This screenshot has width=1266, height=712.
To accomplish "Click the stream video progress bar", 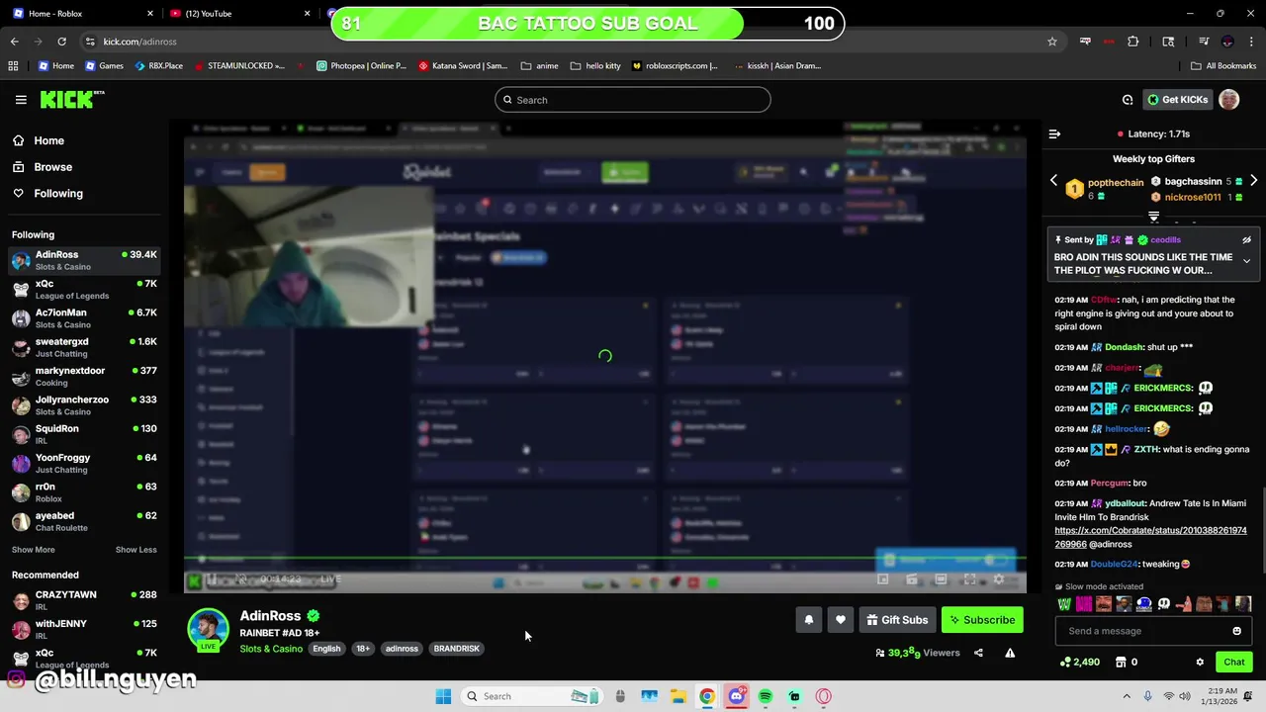I will click(x=605, y=559).
